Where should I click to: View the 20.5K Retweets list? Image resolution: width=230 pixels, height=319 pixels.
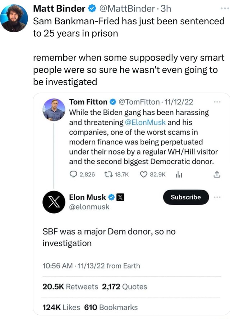70,286
